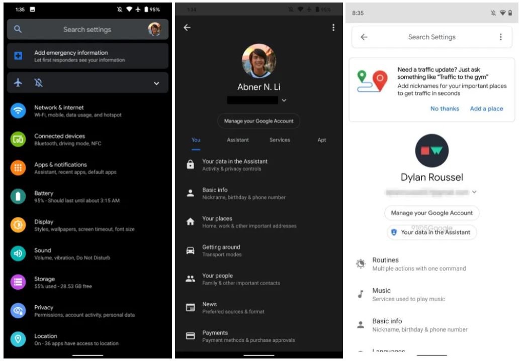The image size is (524, 361).
Task: Switch to the Services tab
Action: 280,140
